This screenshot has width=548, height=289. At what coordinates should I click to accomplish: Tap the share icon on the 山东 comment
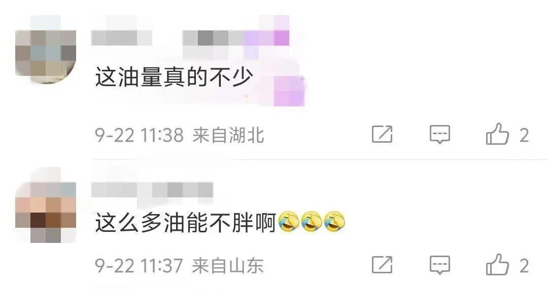click(382, 265)
